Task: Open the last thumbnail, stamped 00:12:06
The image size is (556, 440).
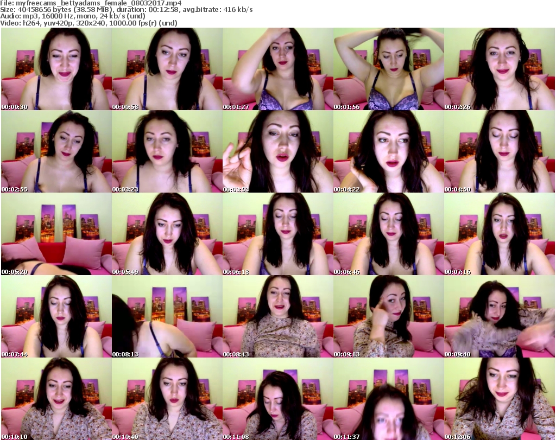Action: (500, 399)
